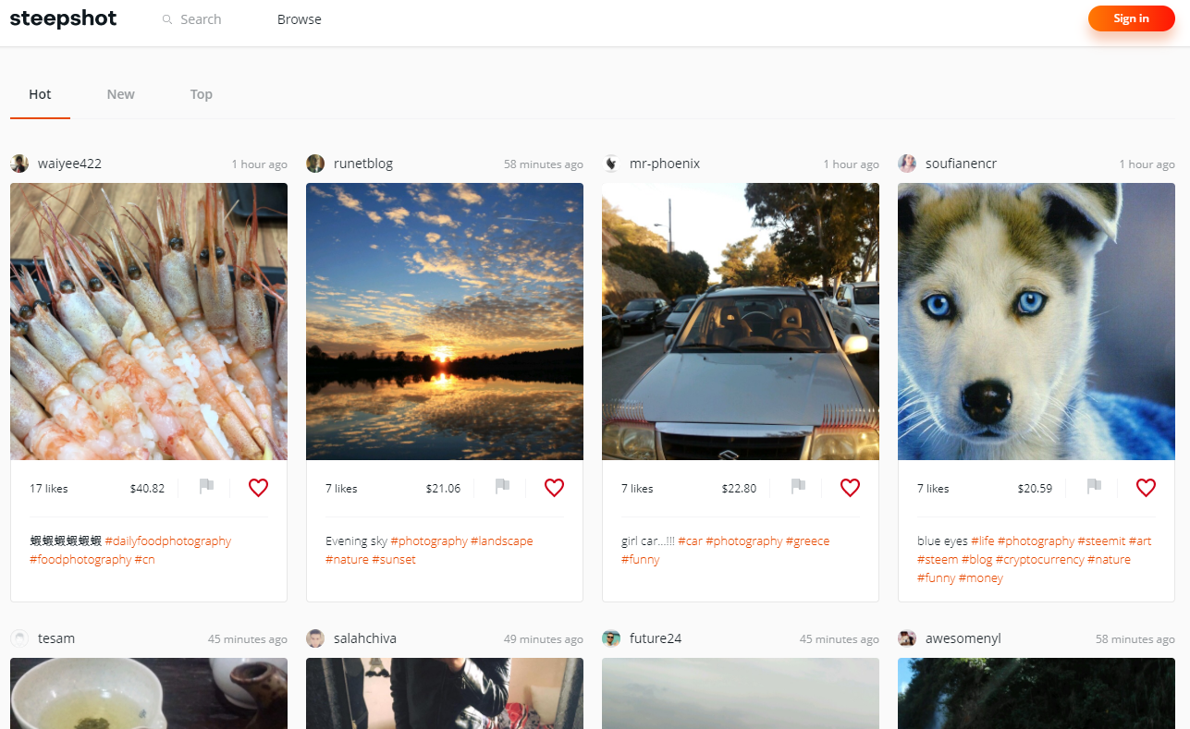The height and width of the screenshot is (729, 1190).
Task: Open the sunset lake photo
Action: [x=445, y=322]
